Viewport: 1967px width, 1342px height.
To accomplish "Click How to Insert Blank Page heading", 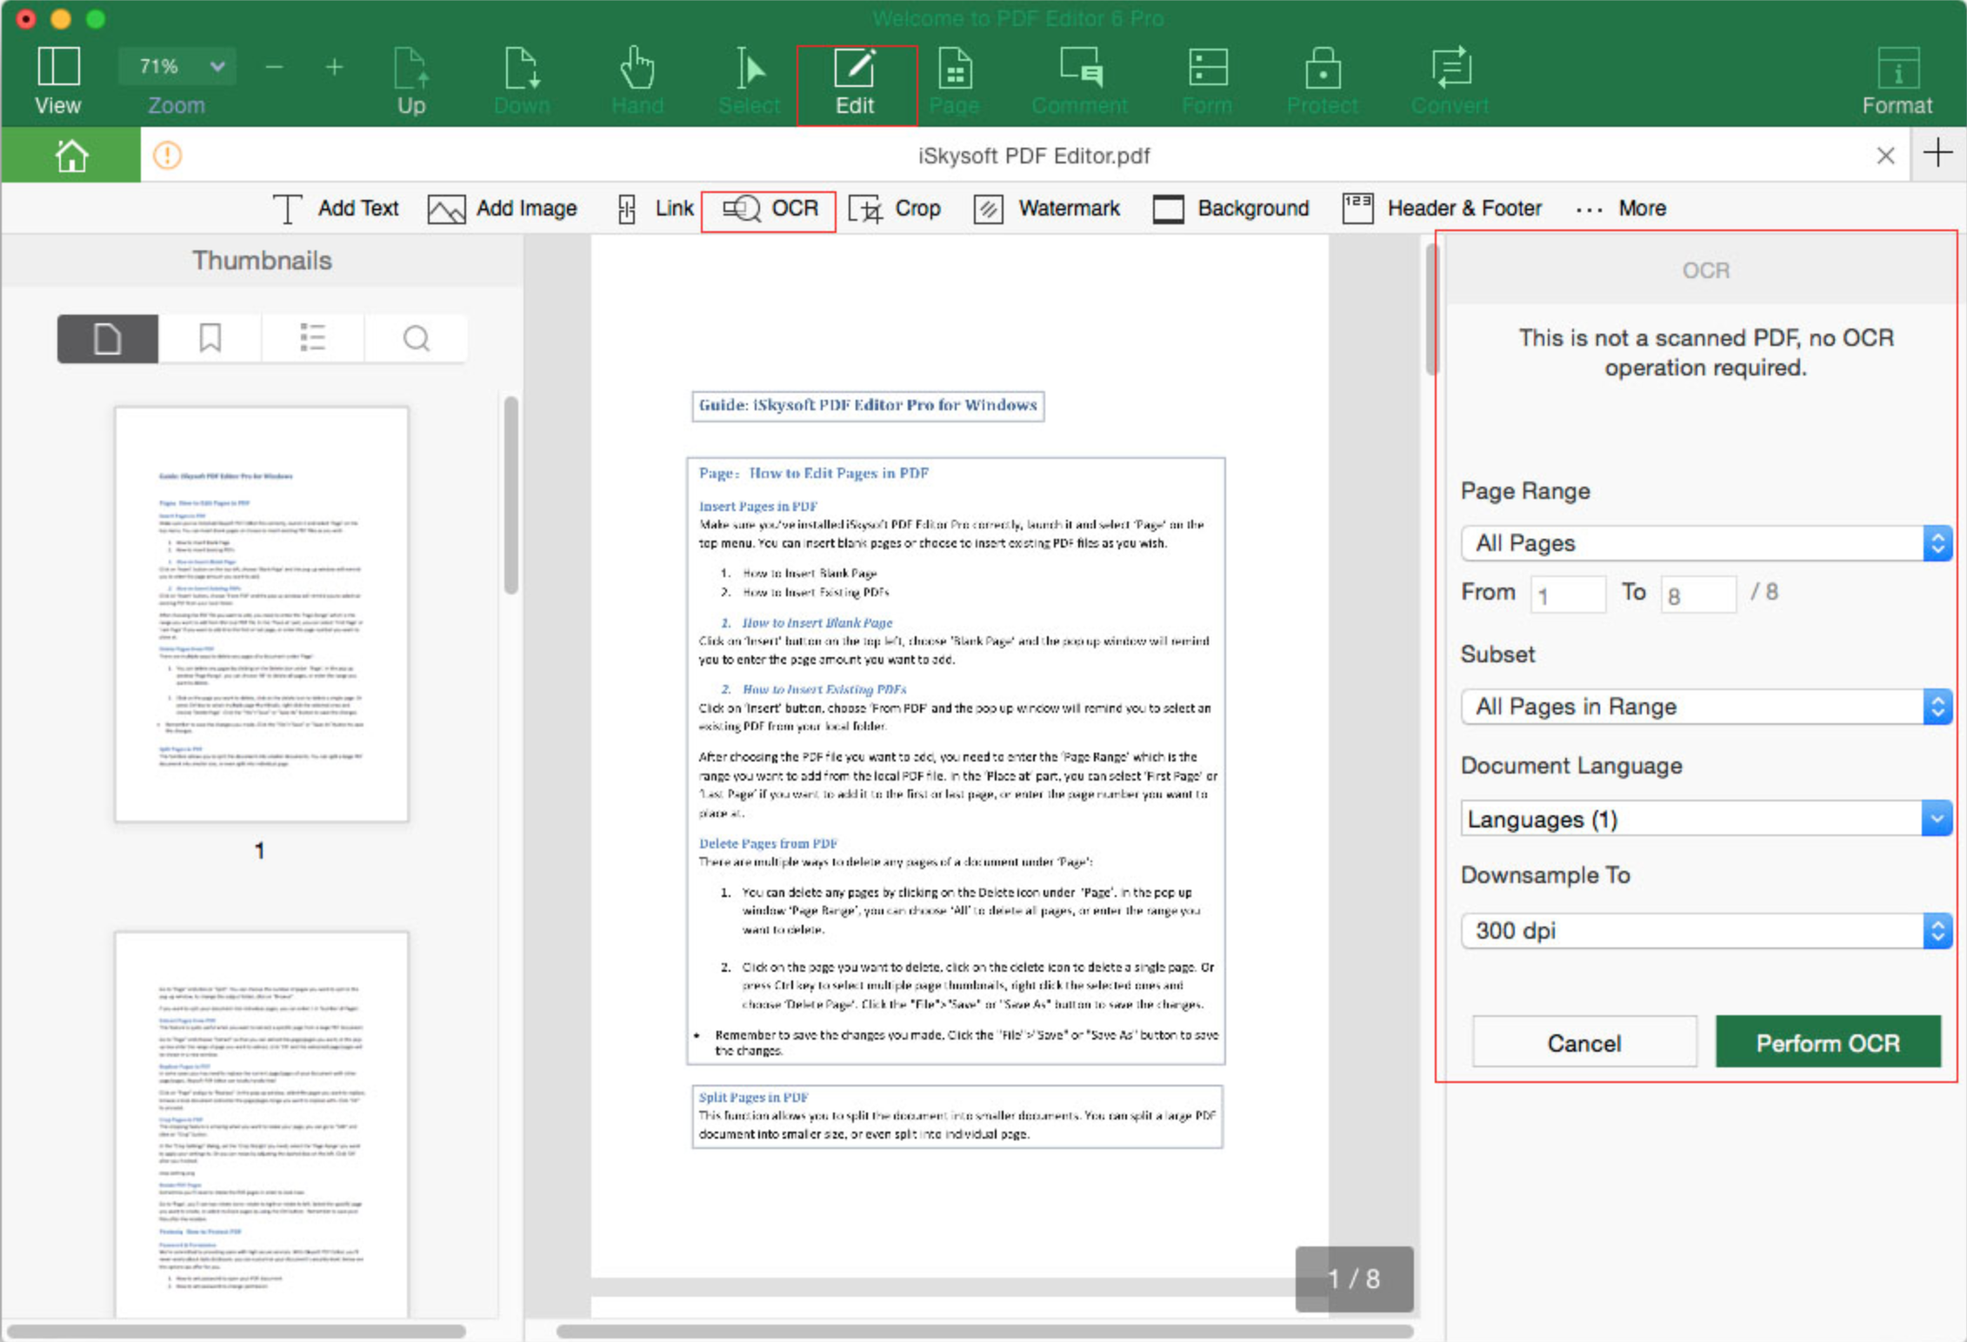I will coord(817,622).
